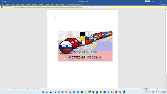This screenshot has height=94, width=167.
Task: Open the Windows Start menu
Action: pos(43,92)
